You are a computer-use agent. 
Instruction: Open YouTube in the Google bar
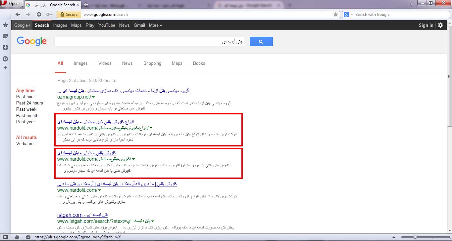(107, 25)
